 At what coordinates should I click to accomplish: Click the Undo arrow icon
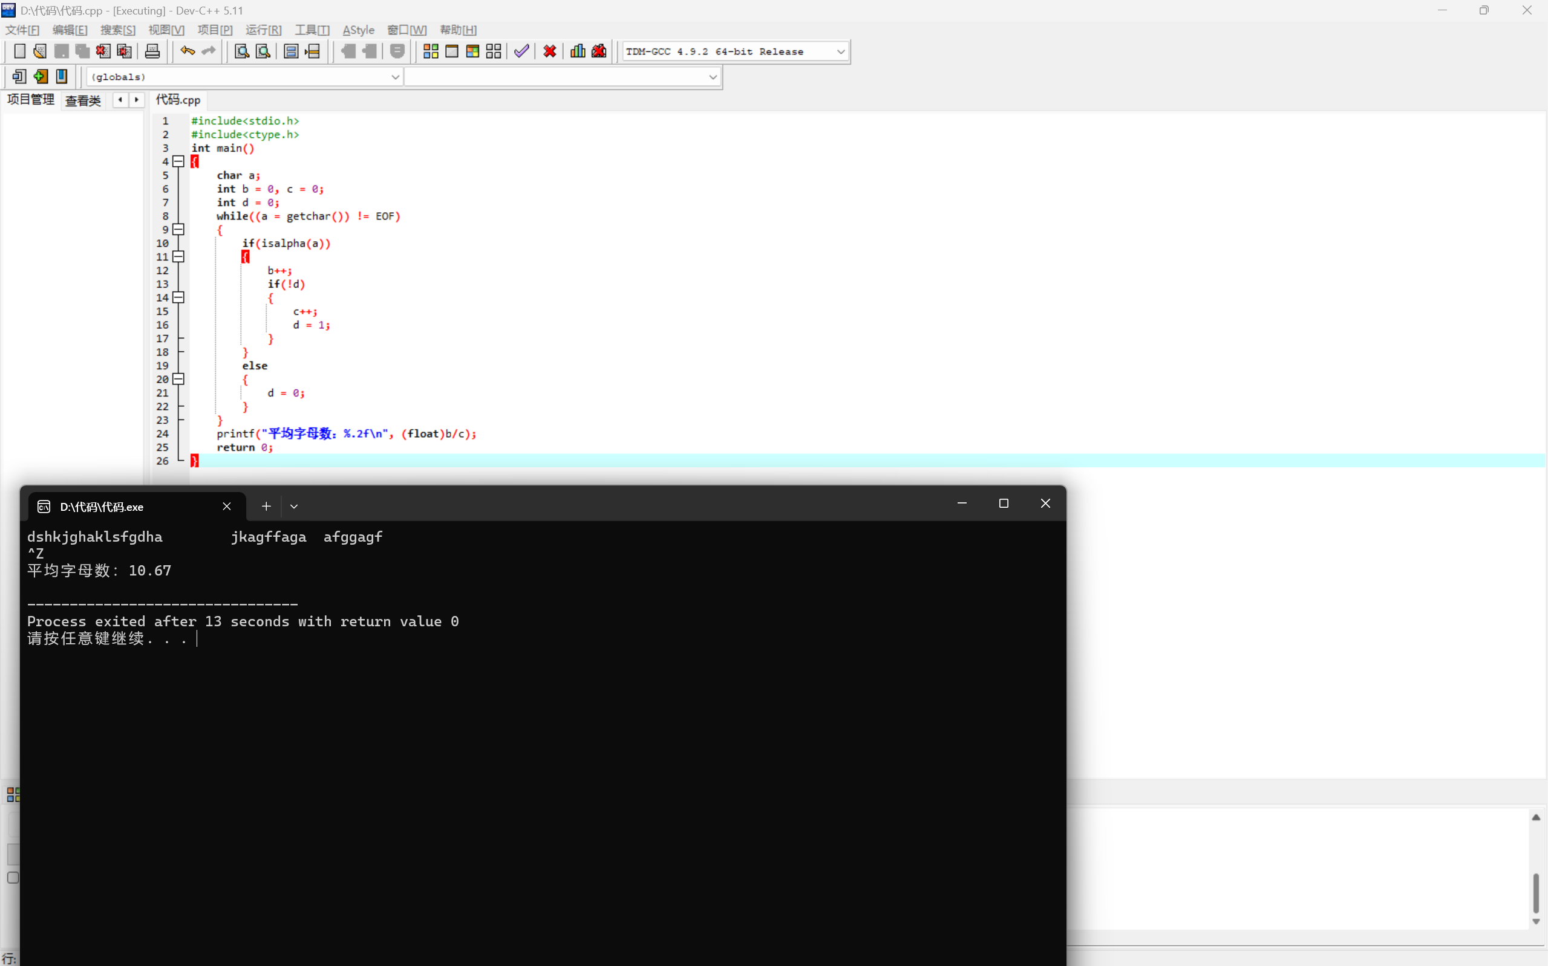(188, 51)
